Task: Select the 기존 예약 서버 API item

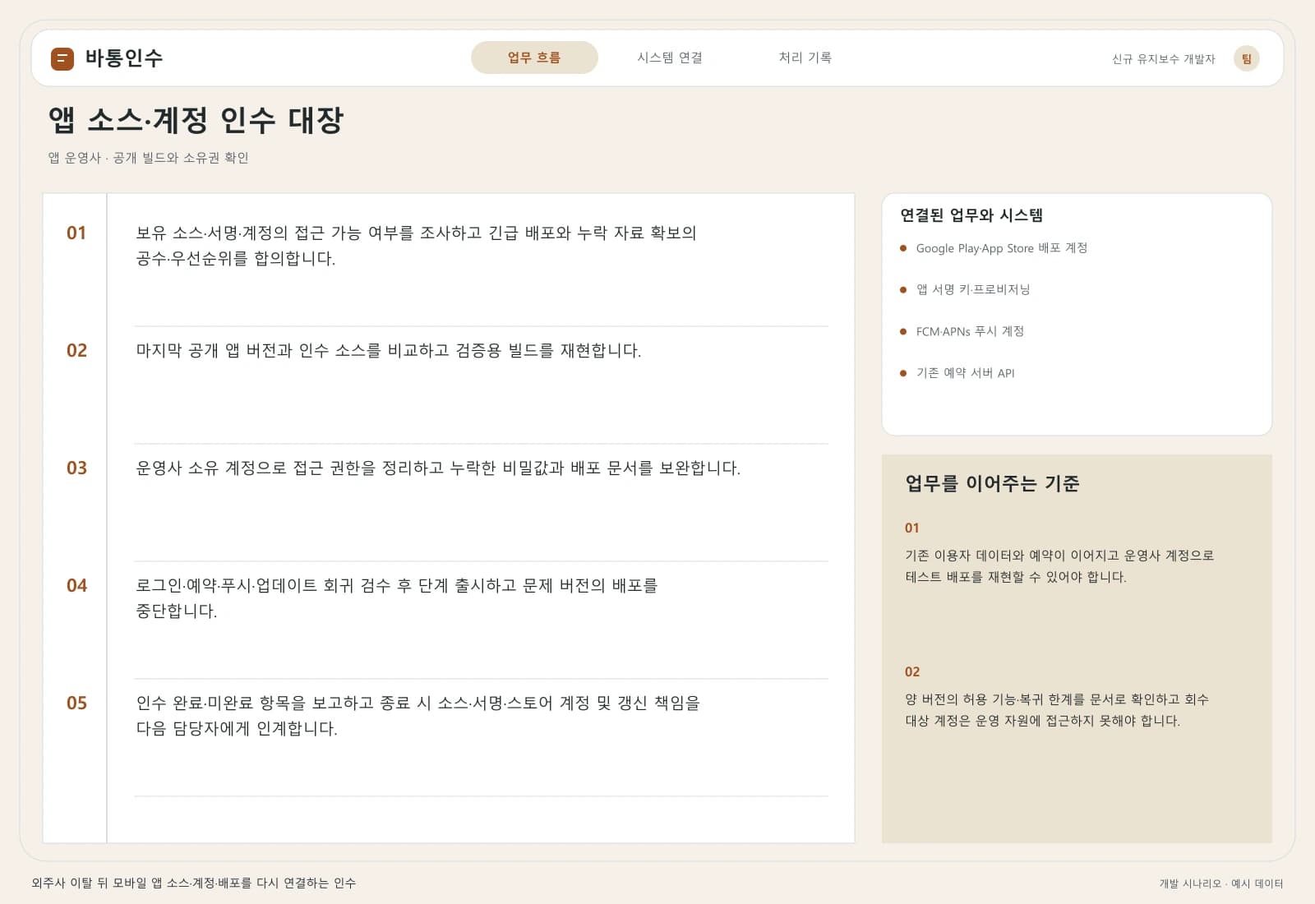Action: pyautogui.click(x=965, y=373)
